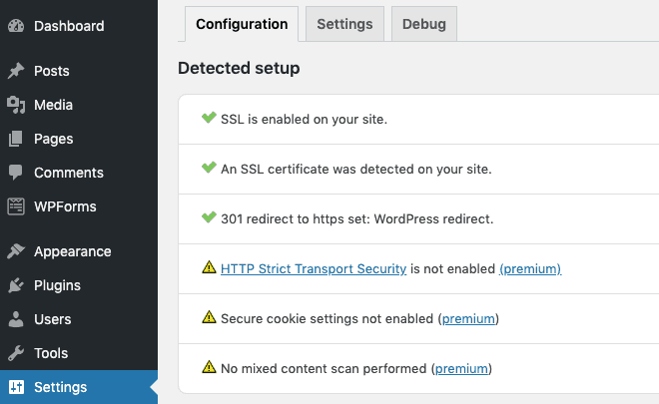Click the Users person icon
659x404 pixels.
[x=16, y=319]
